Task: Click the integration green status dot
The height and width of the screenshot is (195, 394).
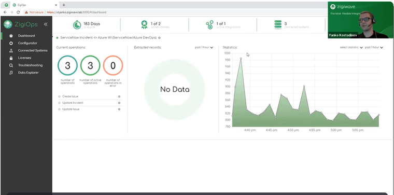Action: [x=58, y=38]
